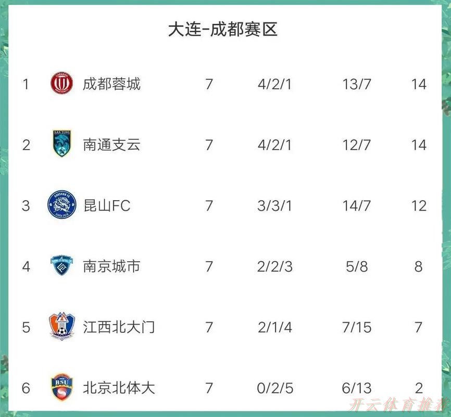The height and width of the screenshot is (417, 451).
Task: Click the 13/7 goals for 成都蓉城
Action: pyautogui.click(x=357, y=83)
